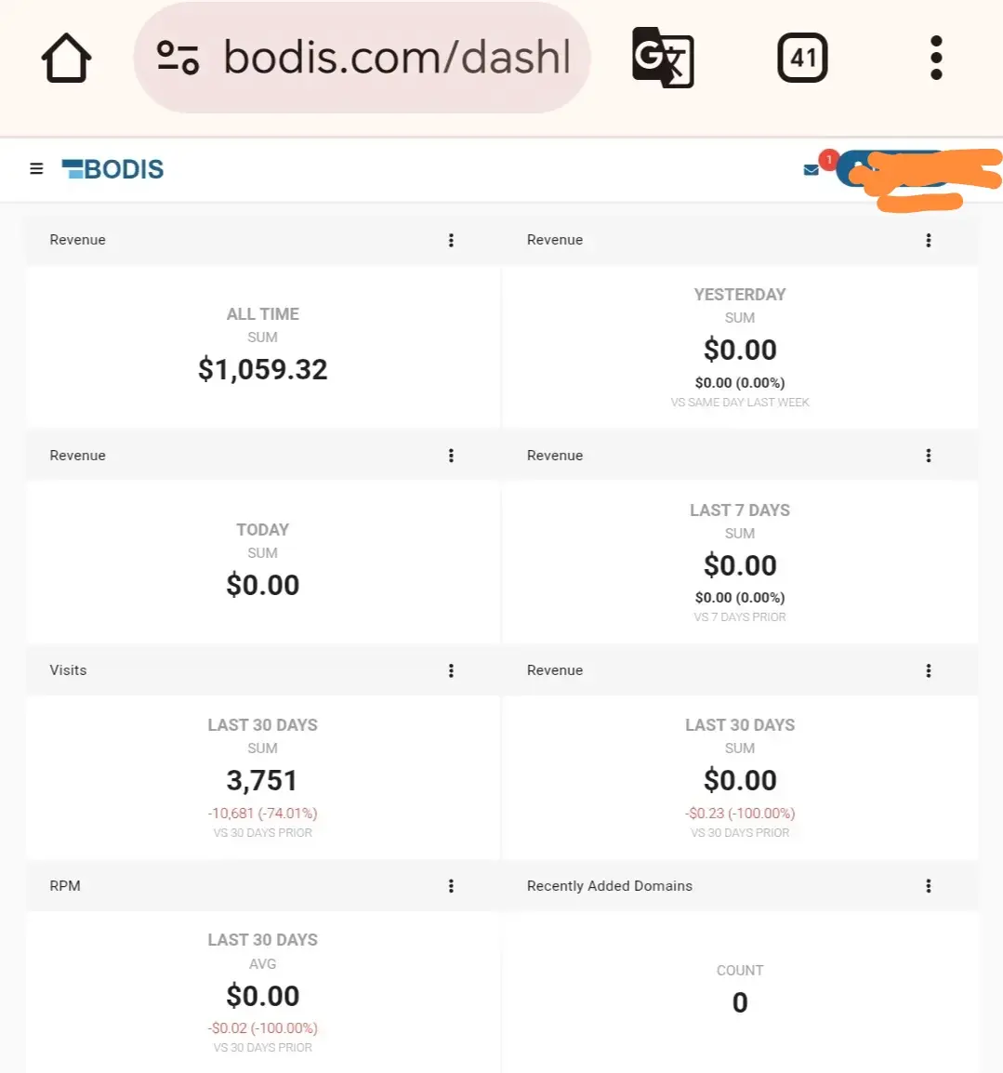
Task: Click the site permissions icon in address bar
Action: [x=178, y=58]
